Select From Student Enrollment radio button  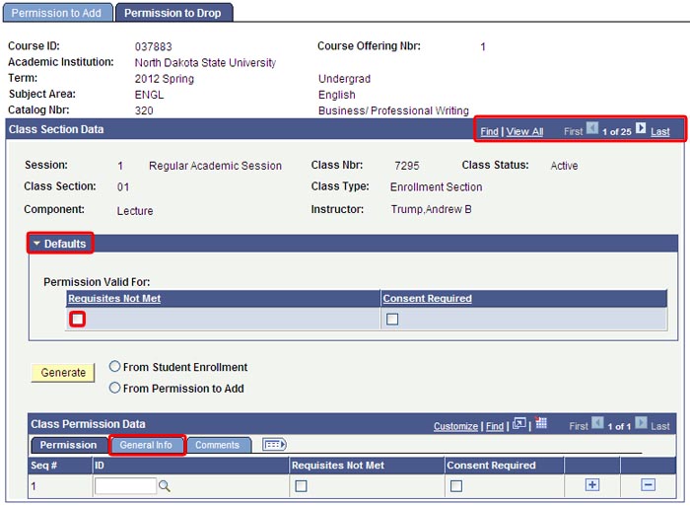pyautogui.click(x=115, y=367)
